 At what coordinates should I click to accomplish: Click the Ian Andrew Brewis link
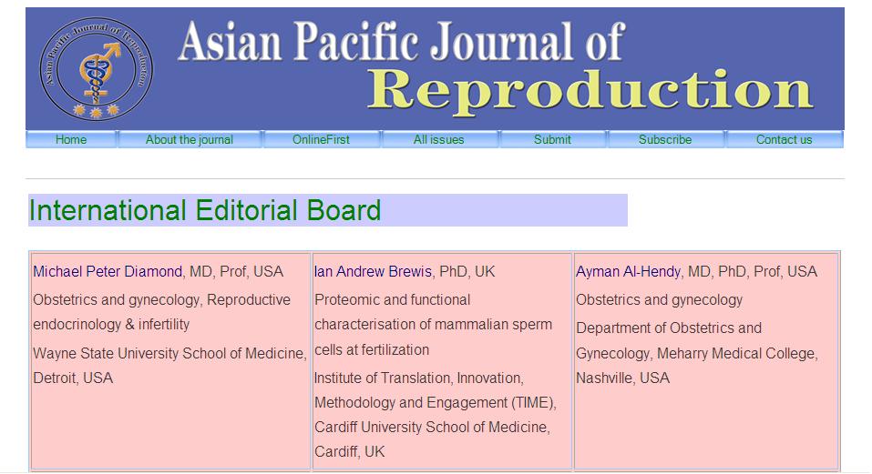(373, 271)
